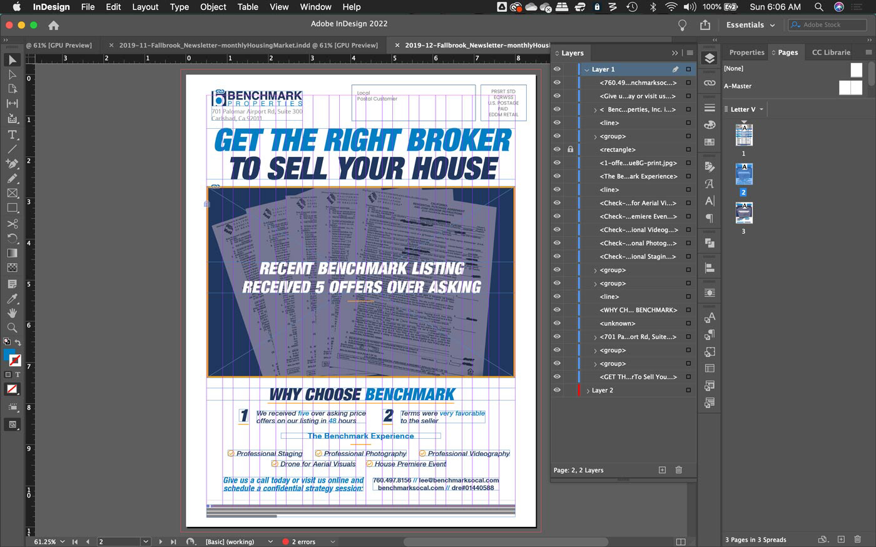The image size is (876, 547).
Task: Go to next page arrow
Action: click(161, 541)
